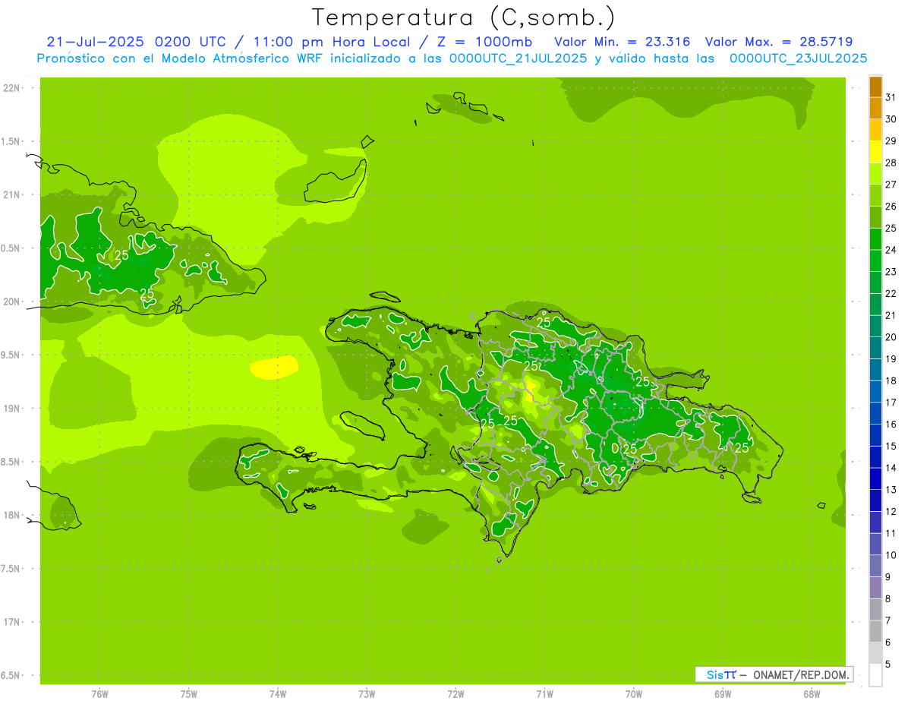
Task: Click the 71W longitude label
Action: tap(544, 694)
